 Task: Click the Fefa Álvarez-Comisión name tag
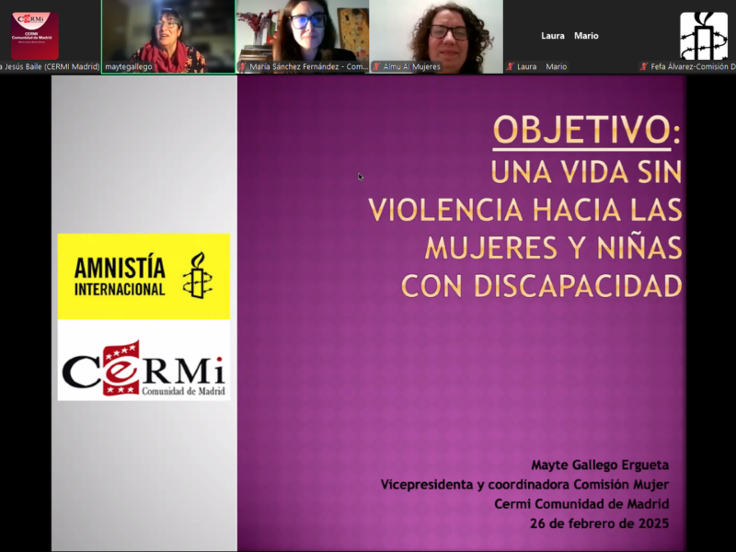click(x=684, y=66)
